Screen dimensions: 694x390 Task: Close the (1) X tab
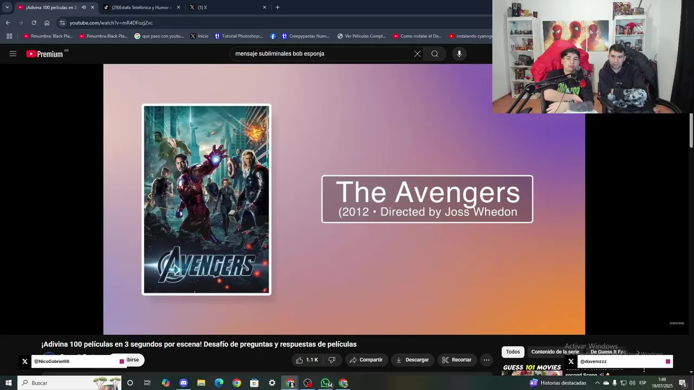click(x=265, y=8)
